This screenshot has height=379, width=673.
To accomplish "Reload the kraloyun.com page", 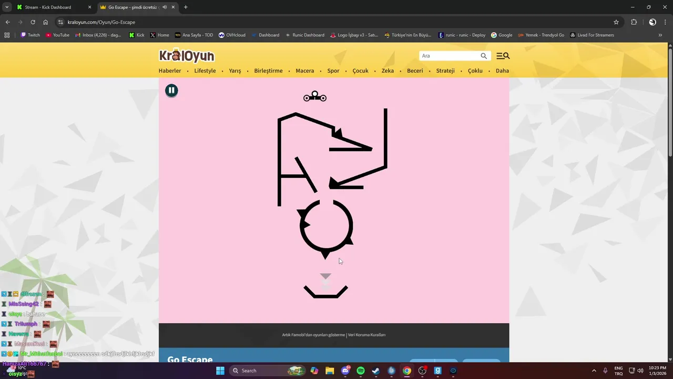I will point(33,22).
